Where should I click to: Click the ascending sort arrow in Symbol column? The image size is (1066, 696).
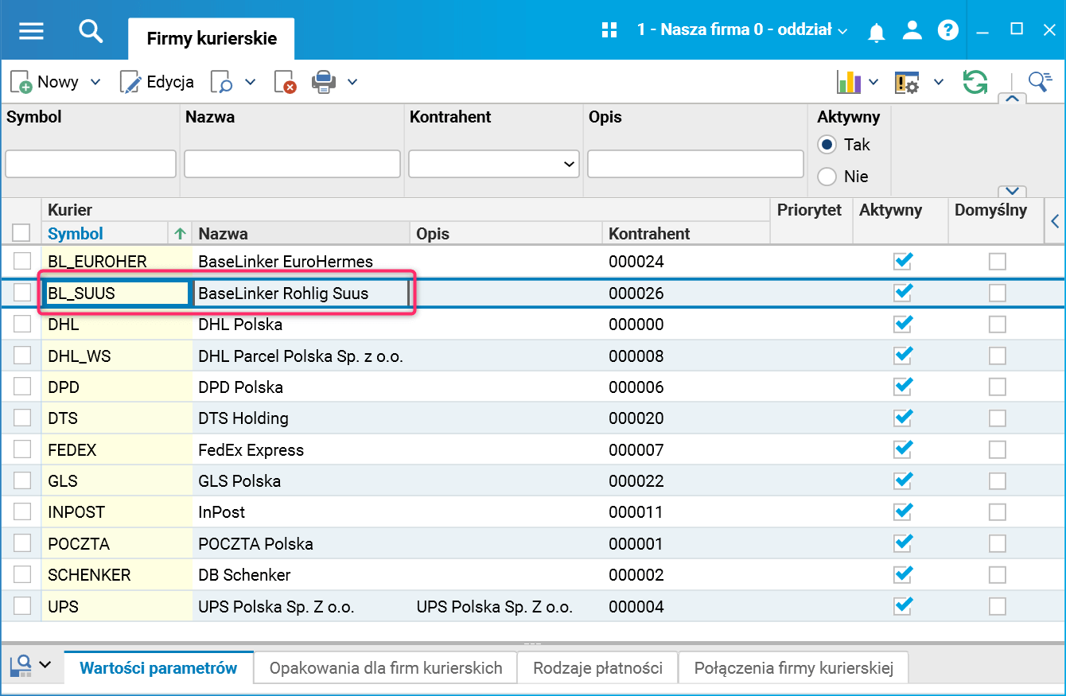click(180, 234)
